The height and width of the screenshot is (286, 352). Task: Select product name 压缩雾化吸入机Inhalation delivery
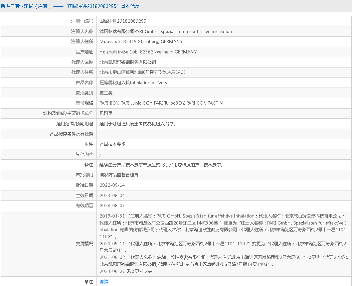click(133, 83)
